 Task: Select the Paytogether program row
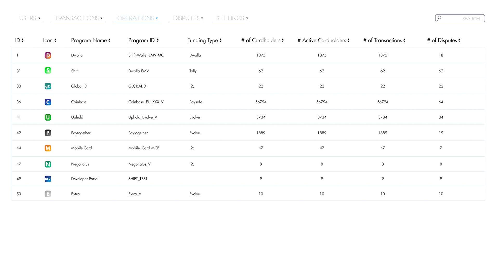pos(81,133)
